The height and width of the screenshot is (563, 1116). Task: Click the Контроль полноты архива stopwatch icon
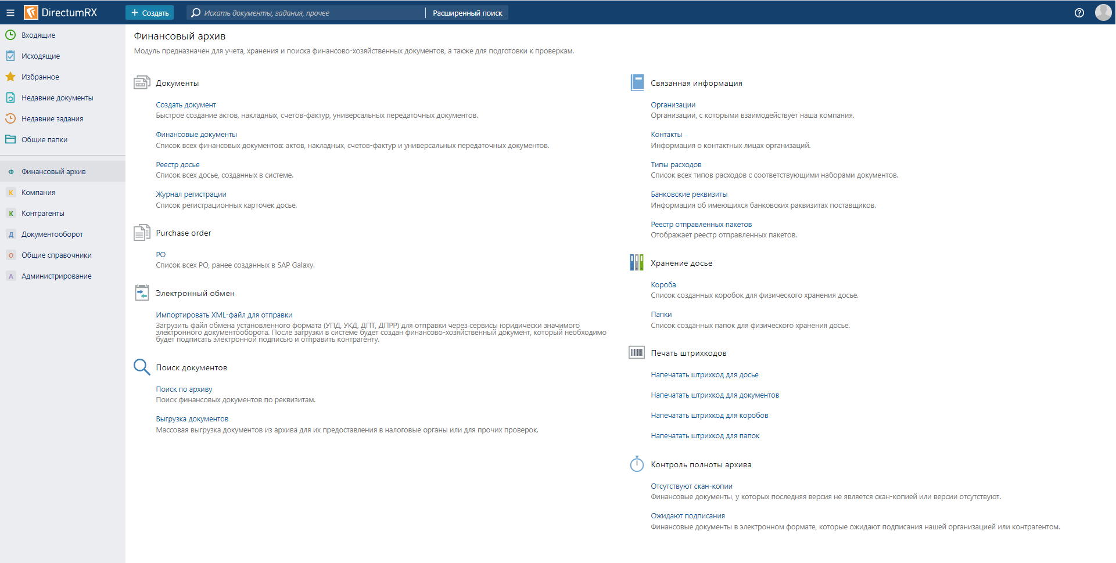point(637,464)
